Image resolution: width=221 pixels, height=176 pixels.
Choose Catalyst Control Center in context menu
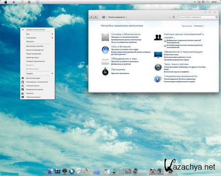tap(37, 30)
